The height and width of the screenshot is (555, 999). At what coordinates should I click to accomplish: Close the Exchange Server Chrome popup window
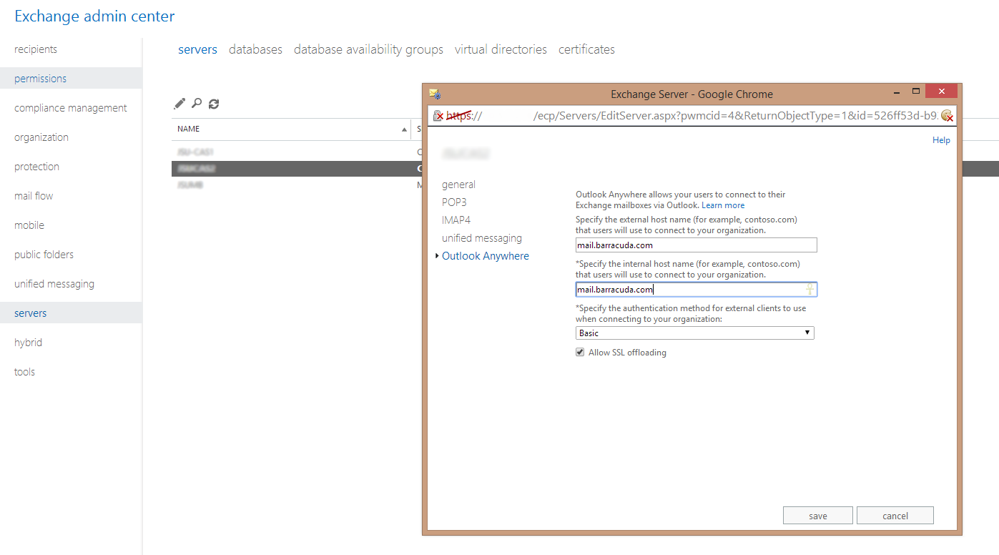[942, 91]
